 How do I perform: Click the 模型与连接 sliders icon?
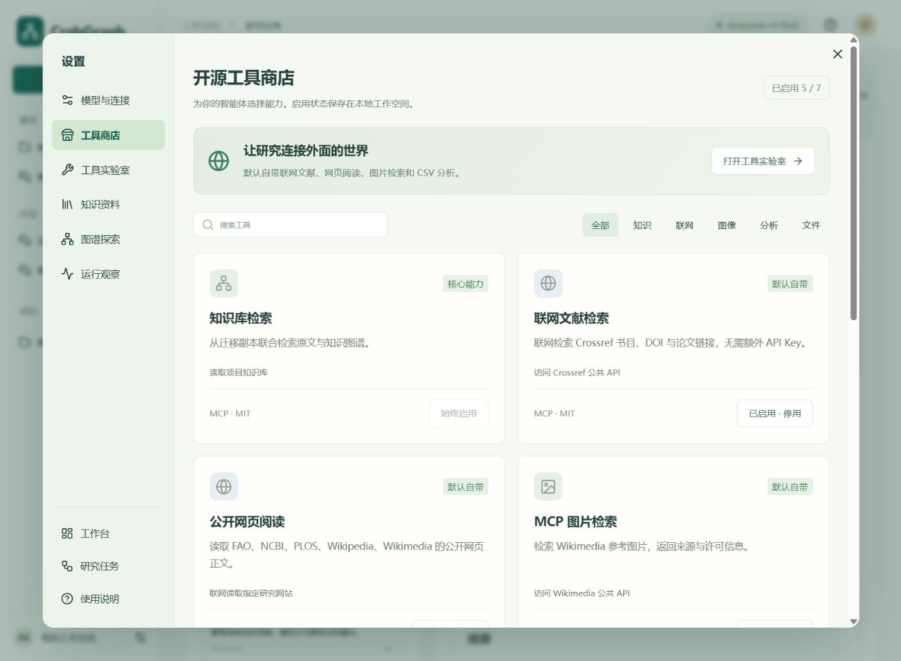(x=67, y=100)
